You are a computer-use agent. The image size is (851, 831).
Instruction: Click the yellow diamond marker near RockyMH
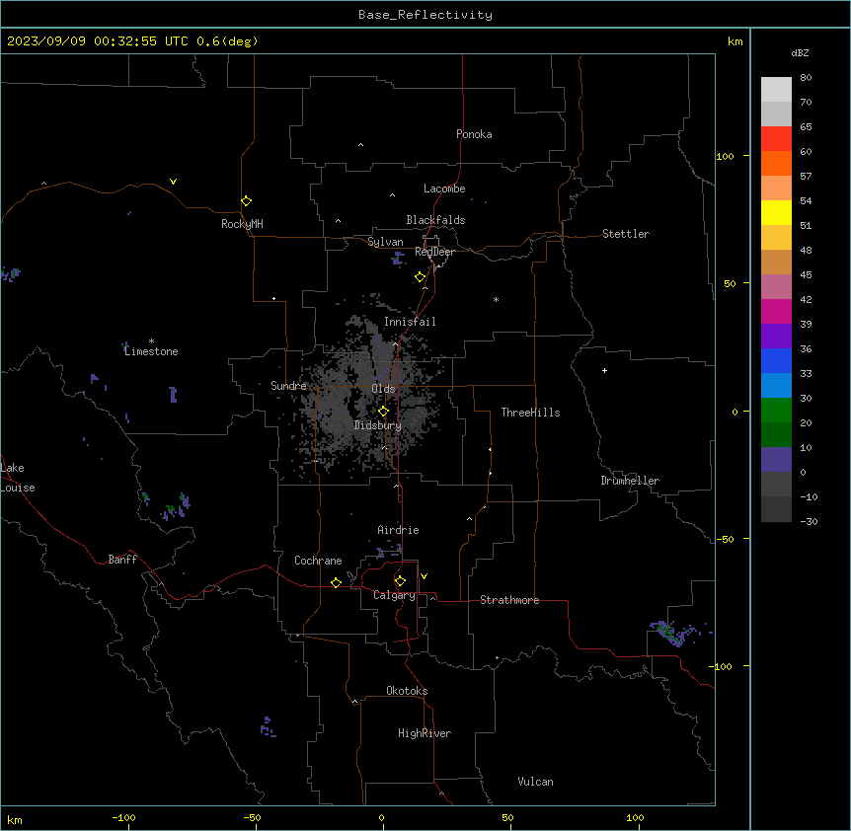click(x=246, y=201)
